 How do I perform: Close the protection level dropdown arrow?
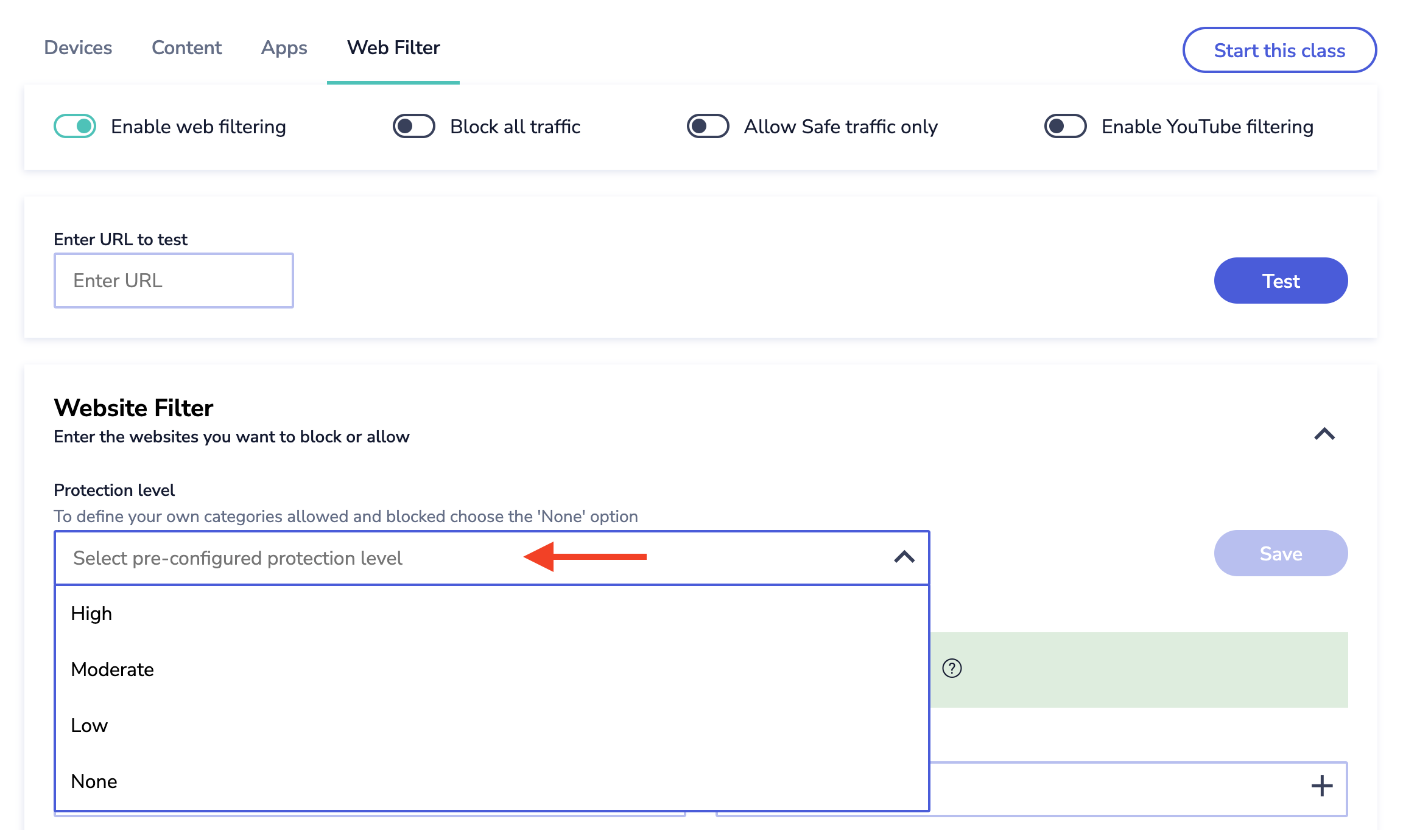pyautogui.click(x=904, y=557)
